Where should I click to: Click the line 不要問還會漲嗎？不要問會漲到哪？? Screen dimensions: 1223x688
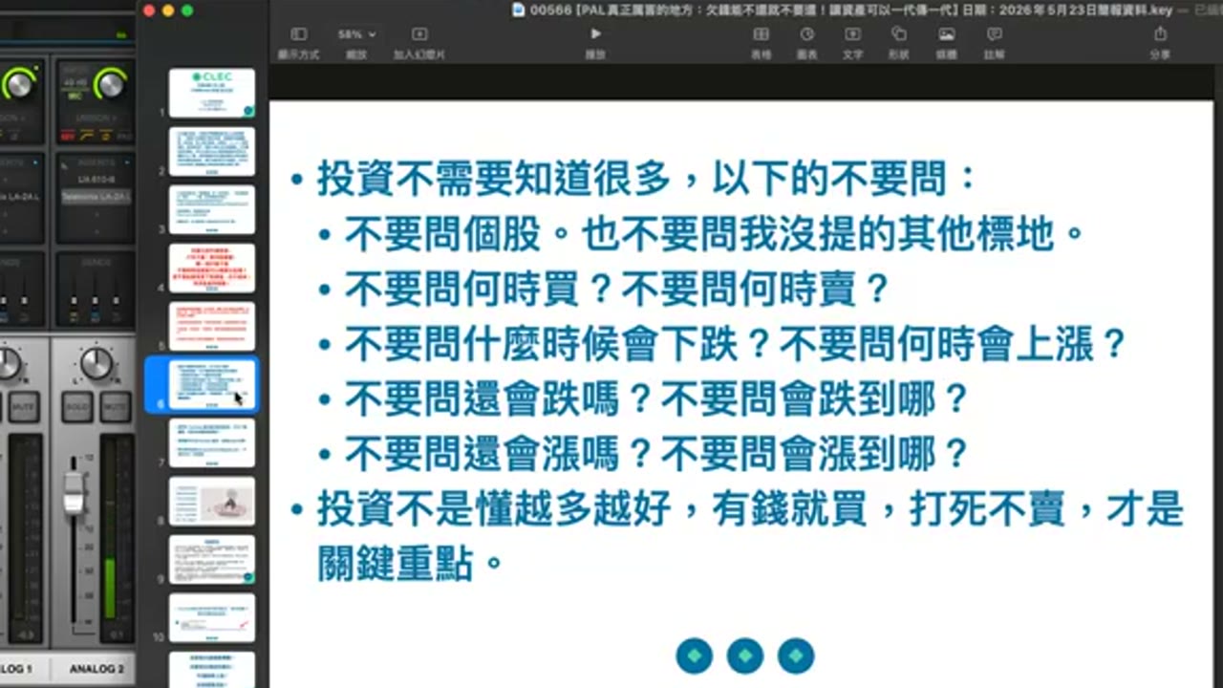coord(657,454)
